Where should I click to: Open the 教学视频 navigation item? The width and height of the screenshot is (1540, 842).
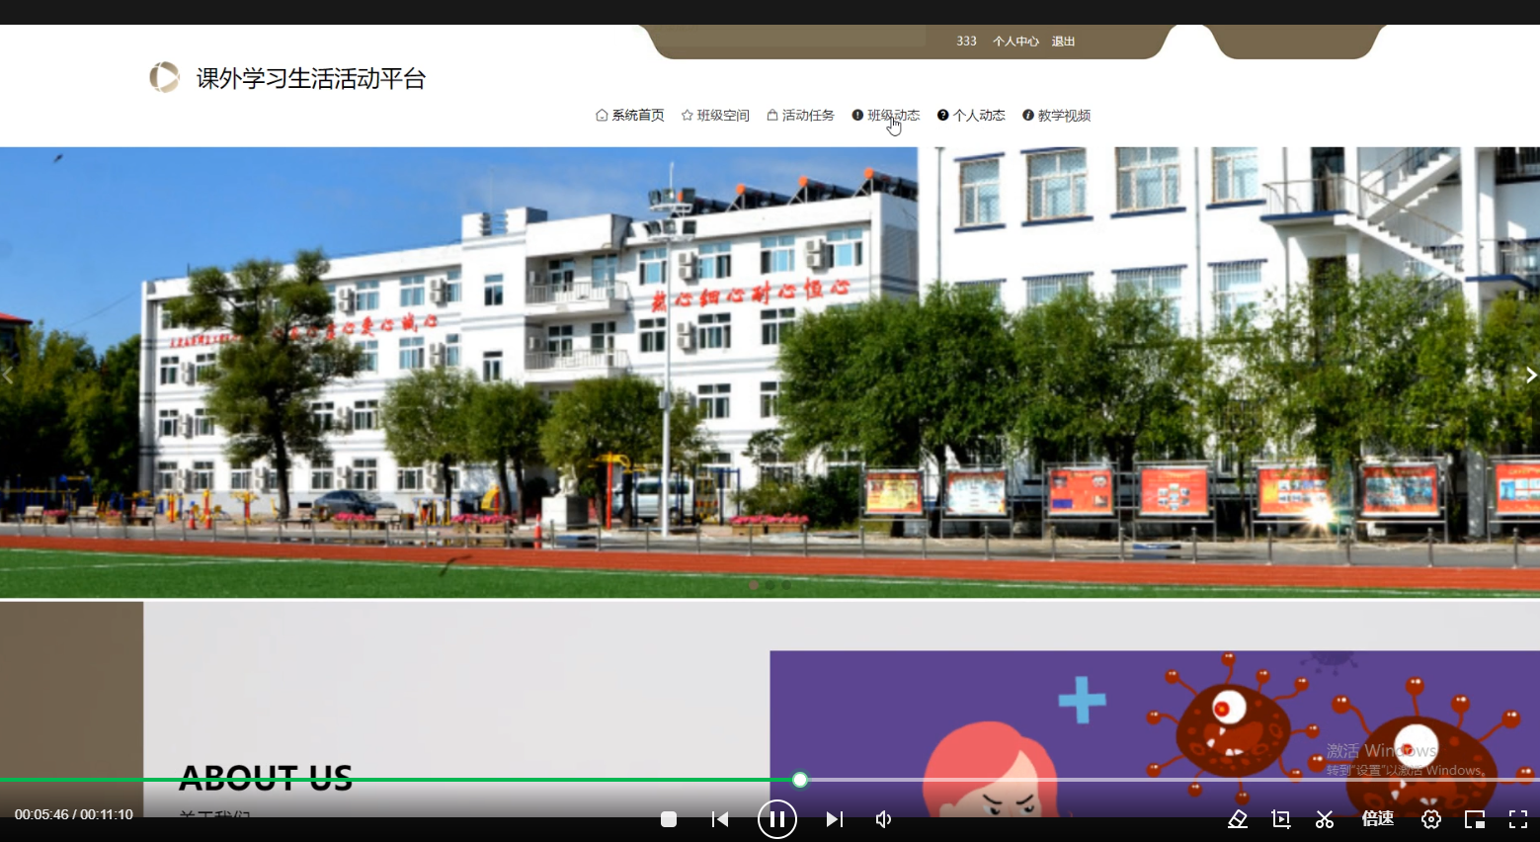[x=1056, y=116]
